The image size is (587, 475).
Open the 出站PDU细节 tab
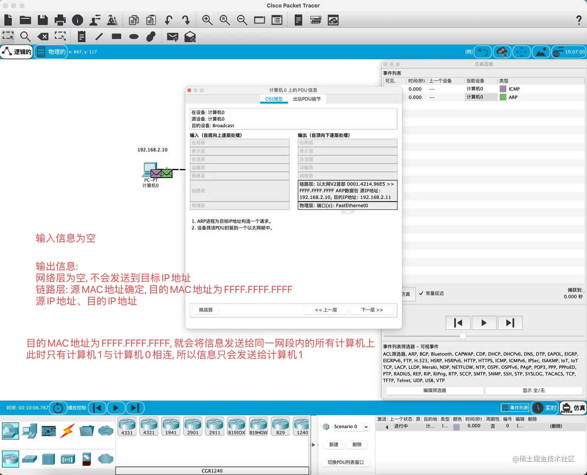307,99
